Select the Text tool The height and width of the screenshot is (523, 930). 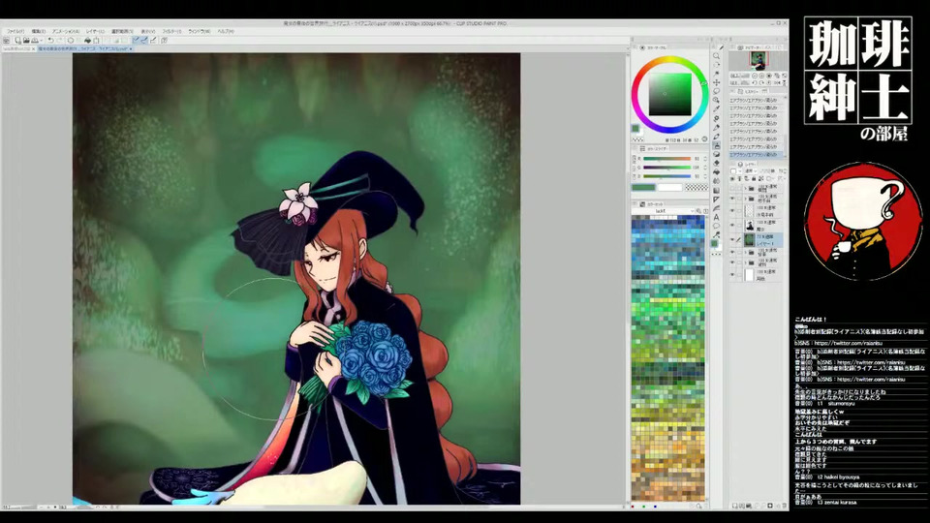tap(717, 217)
